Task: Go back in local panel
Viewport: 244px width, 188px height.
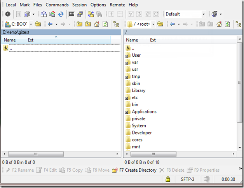Action: pyautogui.click(x=50, y=24)
